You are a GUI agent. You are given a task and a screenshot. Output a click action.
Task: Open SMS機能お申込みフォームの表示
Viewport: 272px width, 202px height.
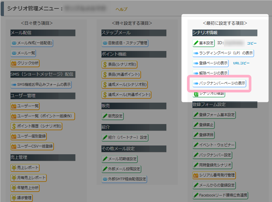pyautogui.click(x=41, y=85)
